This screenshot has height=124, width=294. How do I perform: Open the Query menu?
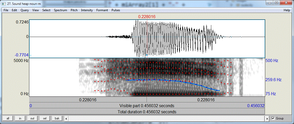tap(25, 10)
